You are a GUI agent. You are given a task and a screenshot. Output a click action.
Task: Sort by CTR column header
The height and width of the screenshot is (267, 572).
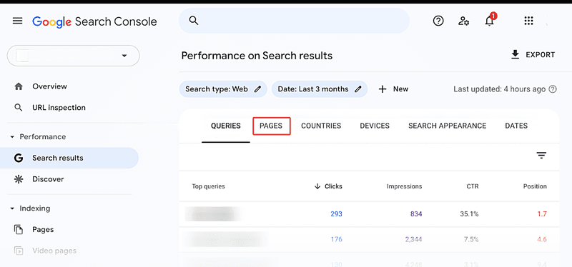[x=473, y=186]
